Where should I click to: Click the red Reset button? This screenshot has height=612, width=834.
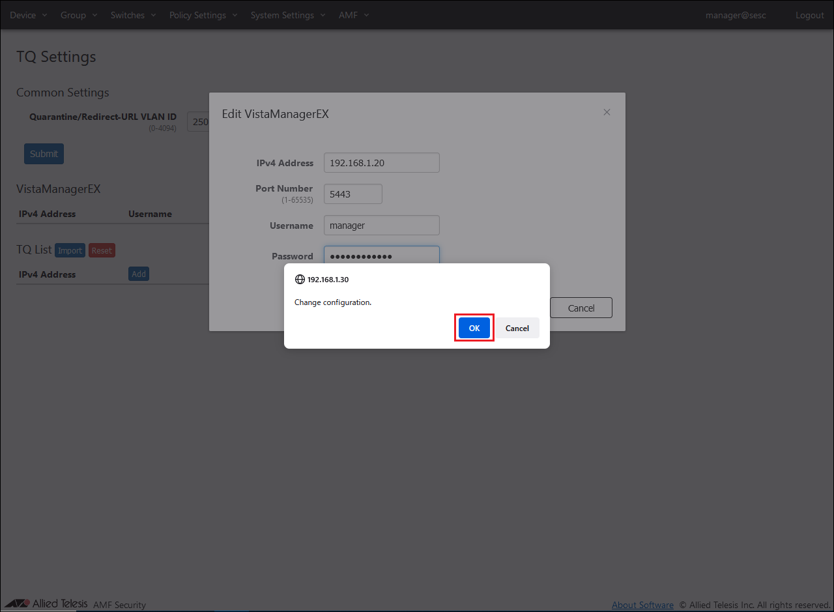102,250
